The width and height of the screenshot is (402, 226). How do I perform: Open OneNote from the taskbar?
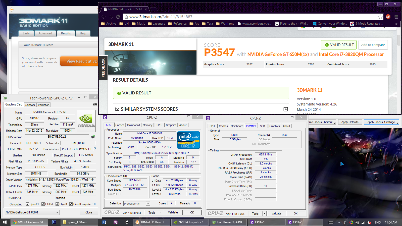(x=116, y=222)
